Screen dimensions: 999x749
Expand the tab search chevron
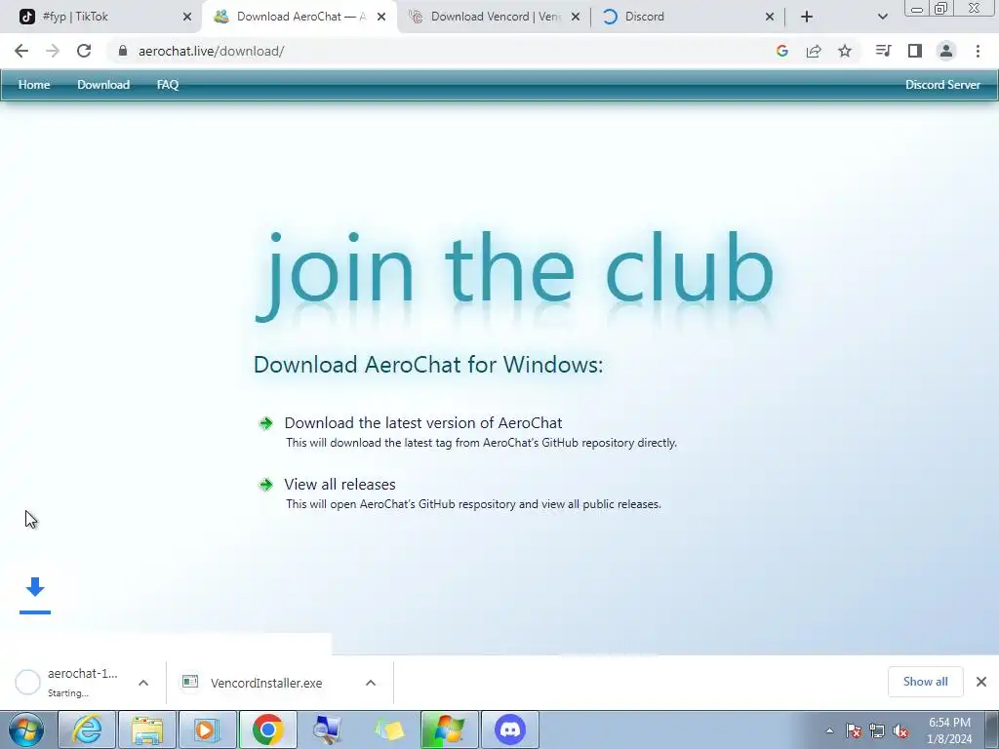pyautogui.click(x=882, y=17)
